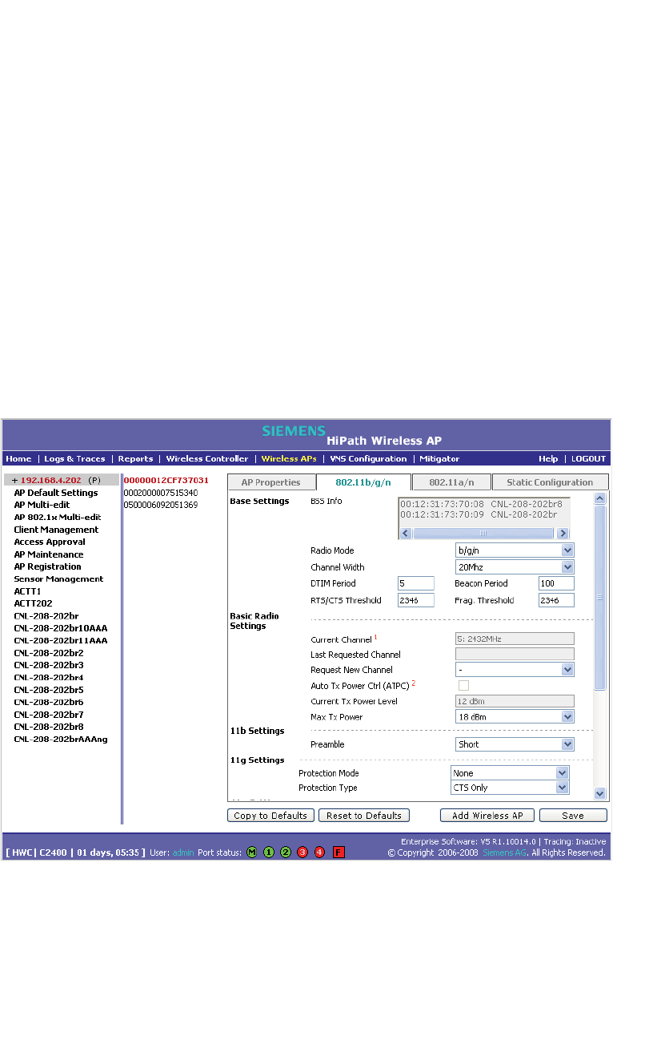The image size is (653, 1052).
Task: Open Wireless Controller menu
Action: tap(207, 459)
